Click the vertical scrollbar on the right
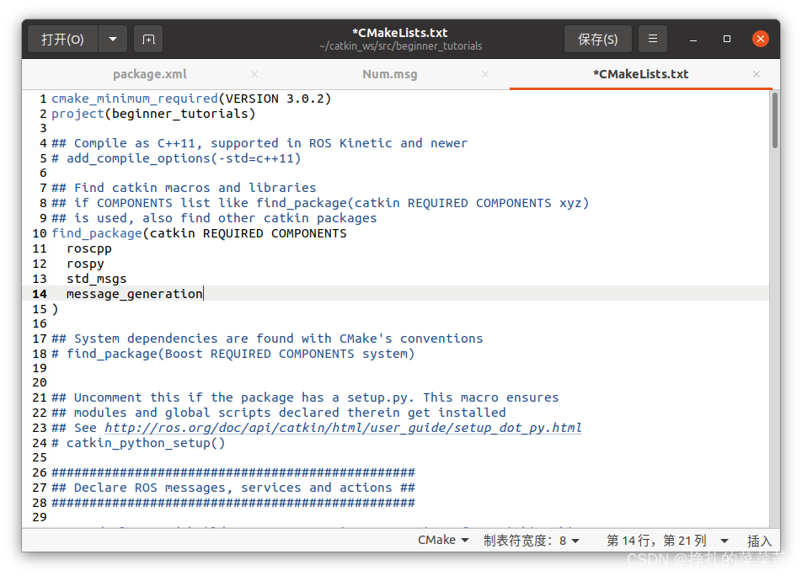802x576 pixels. click(x=777, y=118)
